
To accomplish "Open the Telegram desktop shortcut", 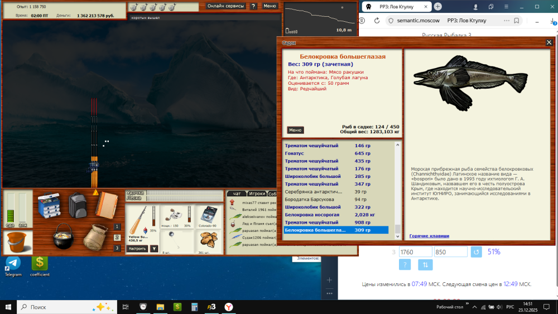I will (13, 267).
